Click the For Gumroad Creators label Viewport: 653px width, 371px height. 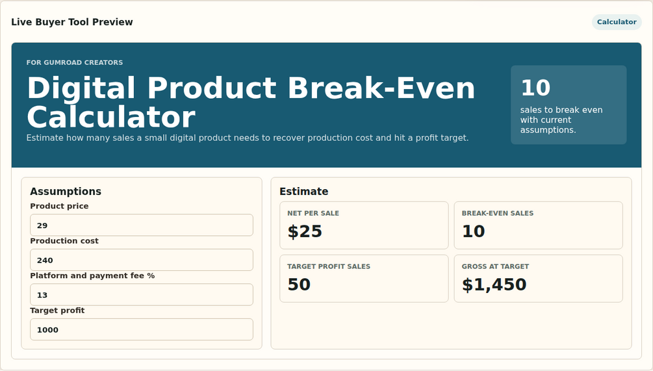coord(75,62)
